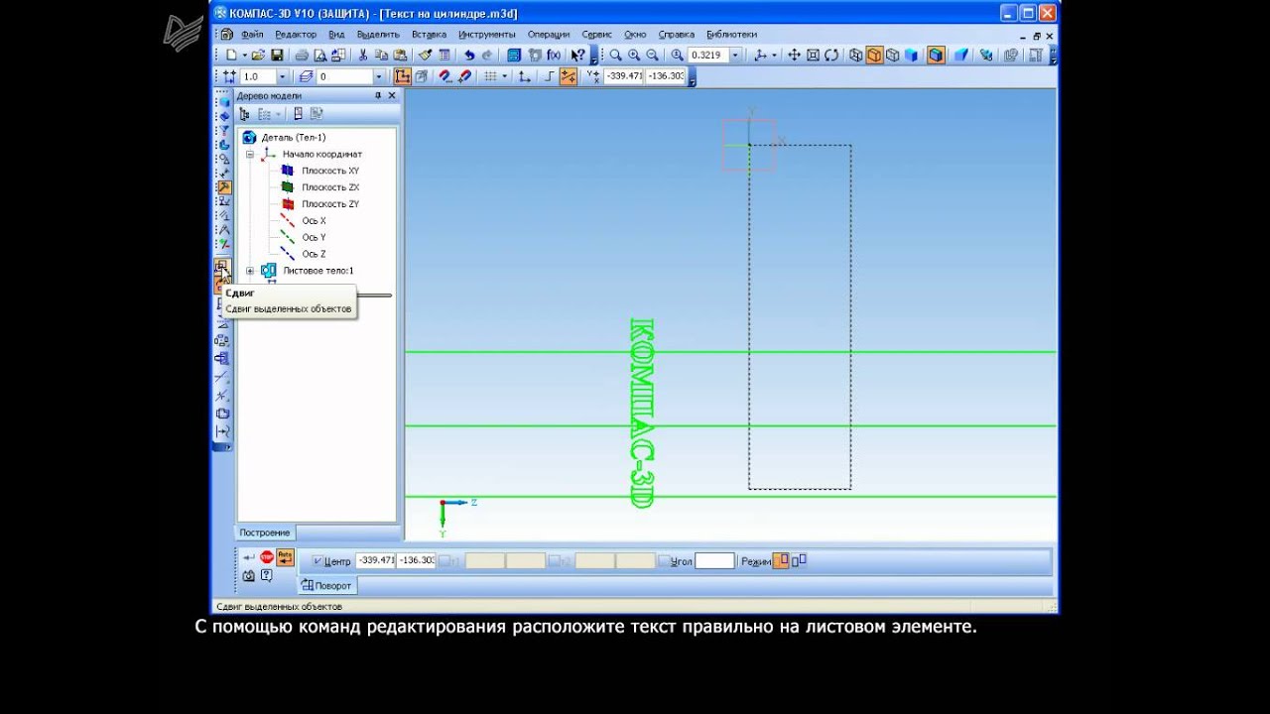Open the Библиотеки menu

(732, 35)
